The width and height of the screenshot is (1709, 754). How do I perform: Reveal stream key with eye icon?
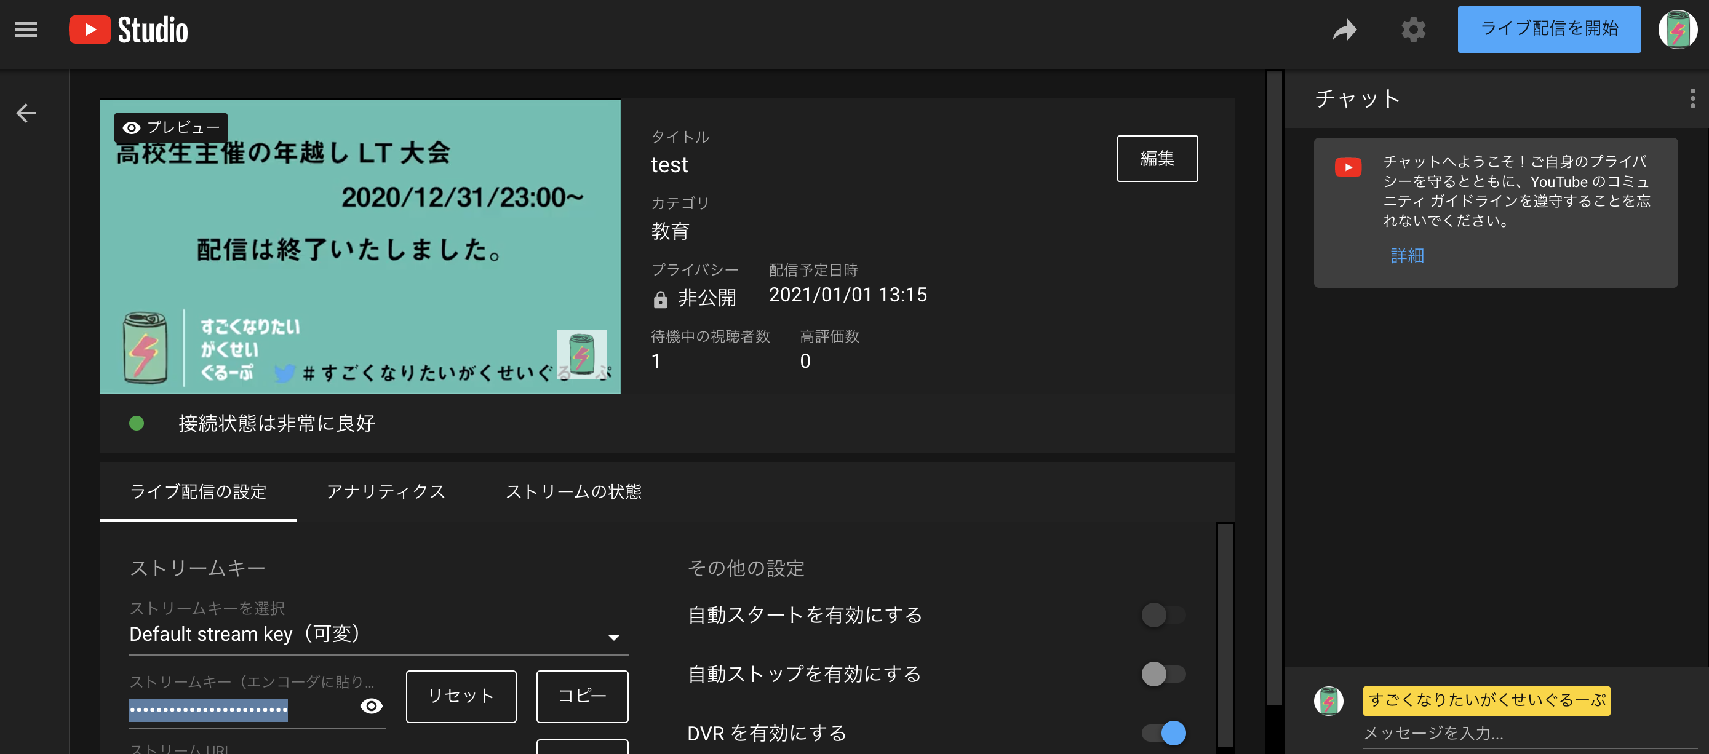tap(372, 706)
